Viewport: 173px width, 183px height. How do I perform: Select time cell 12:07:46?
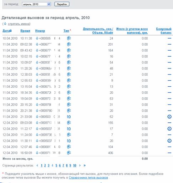click(26, 147)
